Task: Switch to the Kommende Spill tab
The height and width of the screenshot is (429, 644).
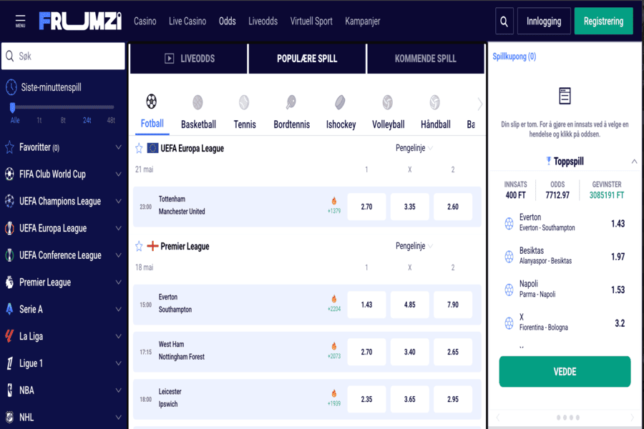Action: tap(425, 59)
